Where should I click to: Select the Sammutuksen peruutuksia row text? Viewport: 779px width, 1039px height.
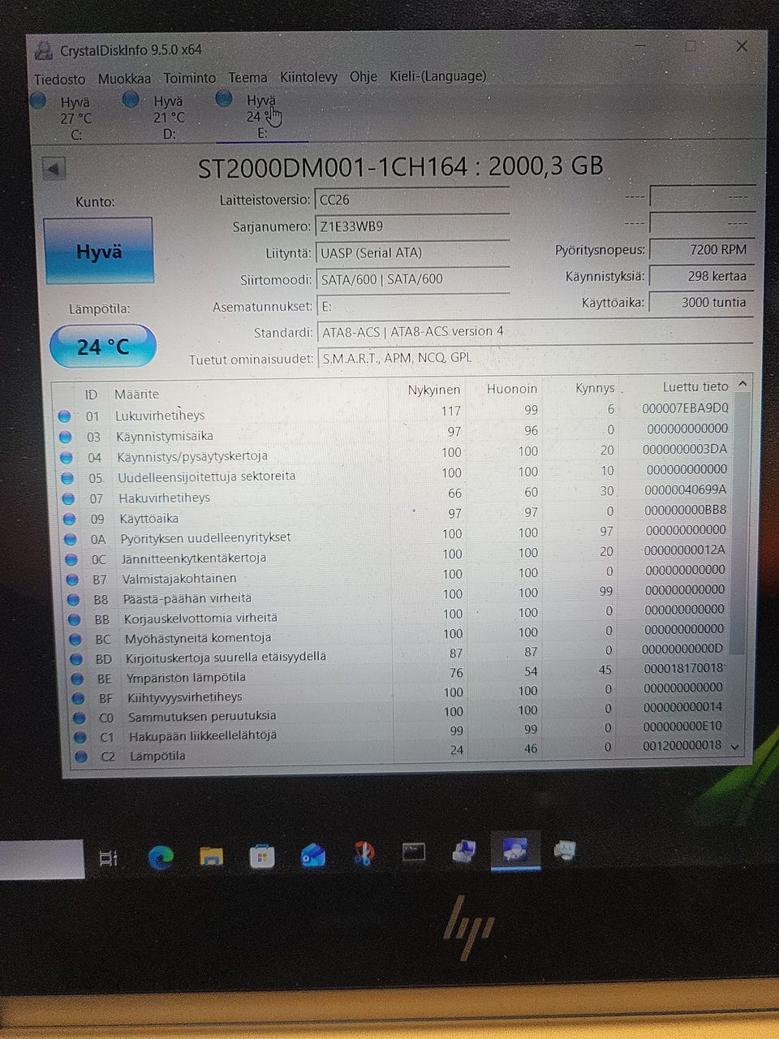point(202,717)
